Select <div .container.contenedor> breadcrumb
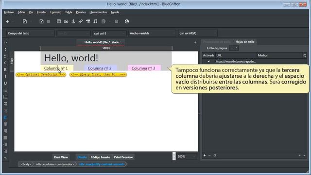The image size is (311, 175). tap(55, 164)
